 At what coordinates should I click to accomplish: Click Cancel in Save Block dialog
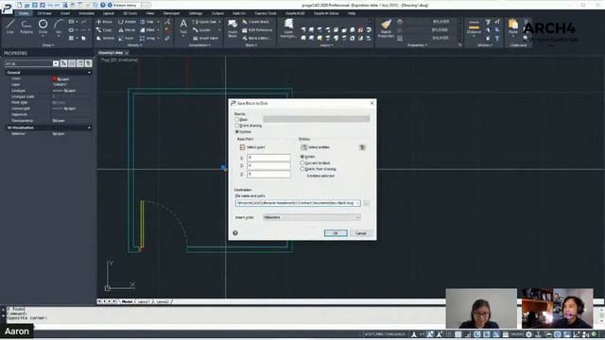point(361,233)
